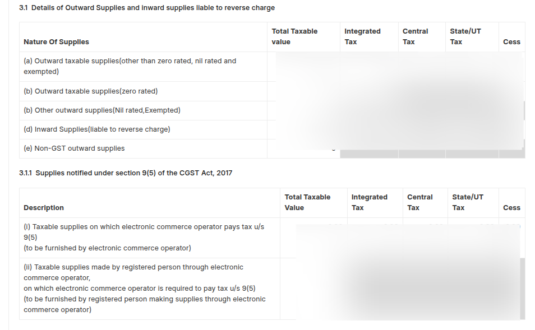This screenshot has height=330, width=535.
Task: Click the section heading 3.1 Details of Outward Supplies
Action: (x=147, y=7)
